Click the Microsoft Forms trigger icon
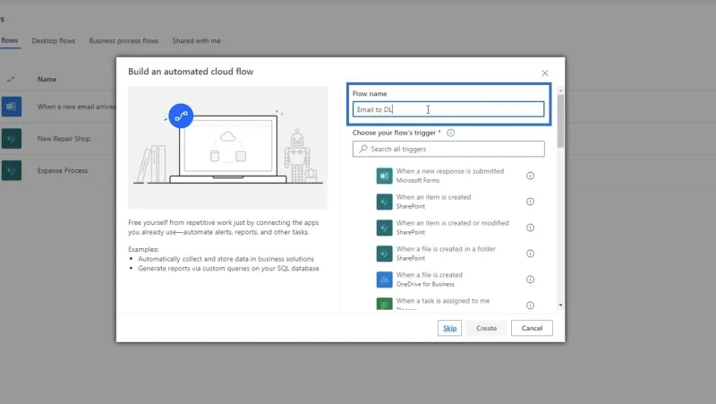716x404 pixels. click(384, 176)
